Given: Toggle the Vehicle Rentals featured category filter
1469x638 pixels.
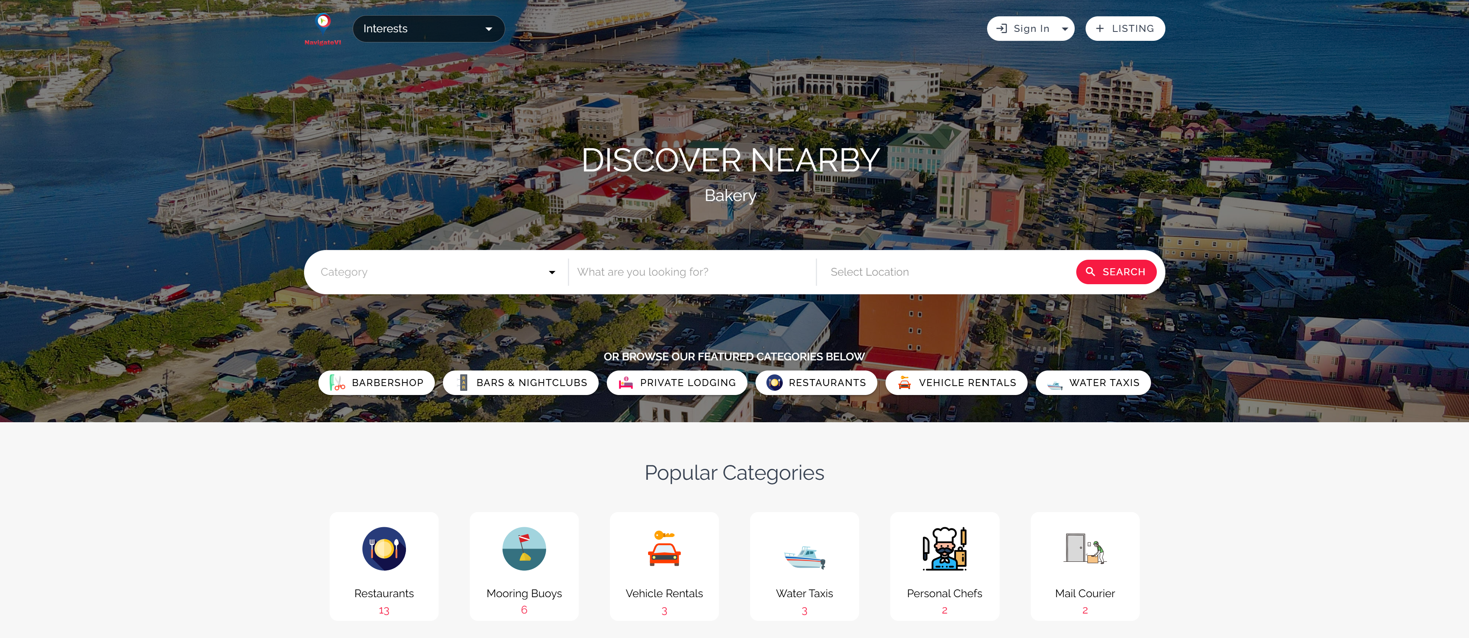Looking at the screenshot, I should click(956, 382).
